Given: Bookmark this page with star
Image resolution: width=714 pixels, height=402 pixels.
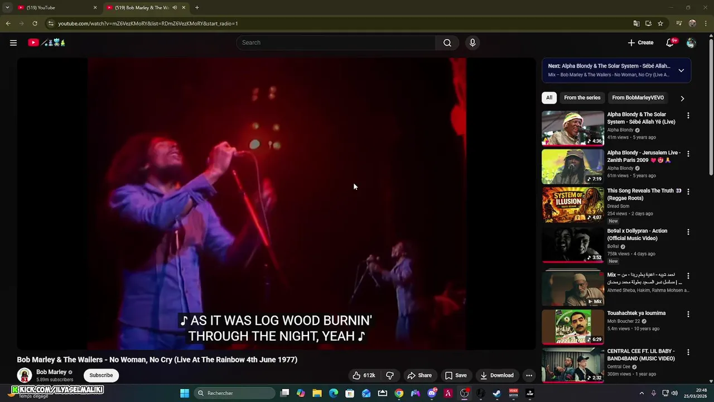Looking at the screenshot, I should point(660,23).
